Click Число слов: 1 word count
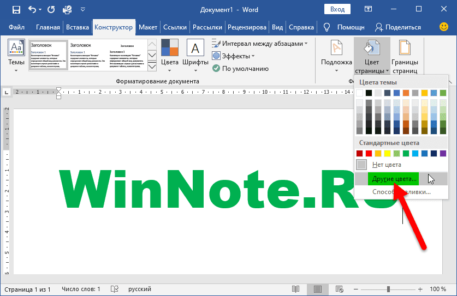The image size is (457, 296). click(81, 289)
